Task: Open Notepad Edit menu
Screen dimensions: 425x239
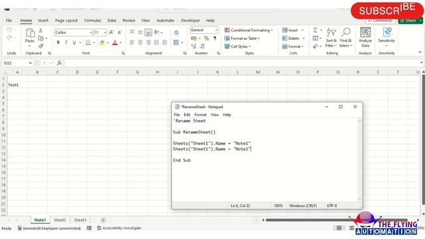Action: coord(187,115)
